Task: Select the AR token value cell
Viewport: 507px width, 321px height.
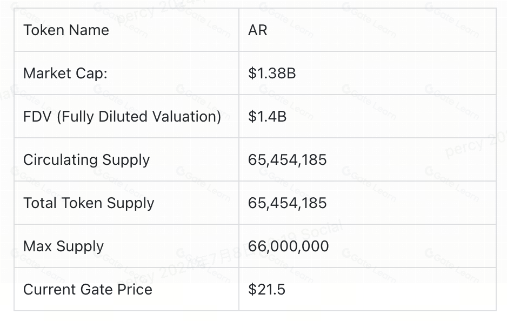Action: click(258, 30)
